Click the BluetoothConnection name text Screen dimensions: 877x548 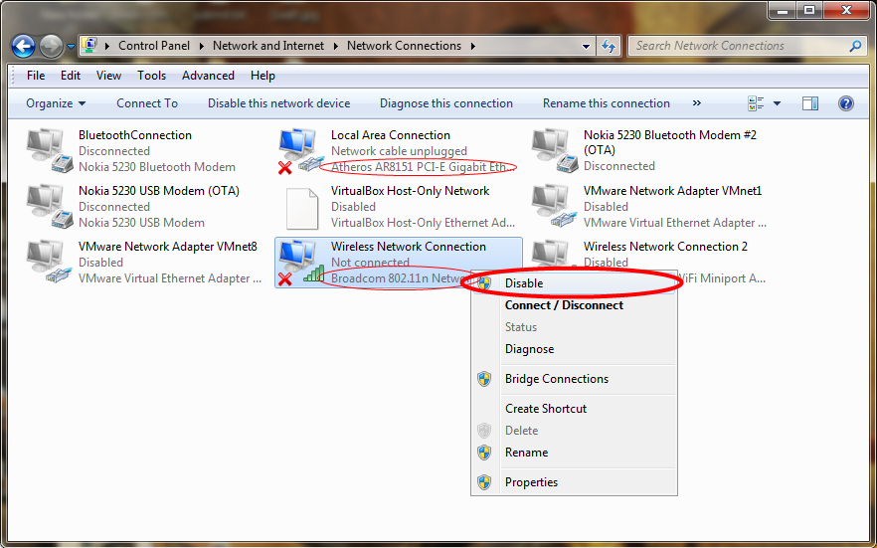pos(135,135)
